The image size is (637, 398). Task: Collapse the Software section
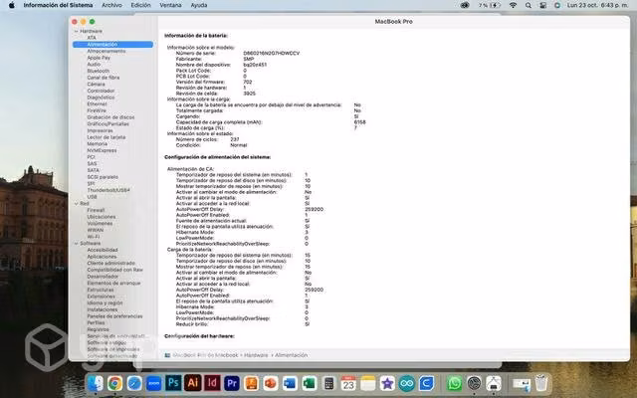point(76,243)
